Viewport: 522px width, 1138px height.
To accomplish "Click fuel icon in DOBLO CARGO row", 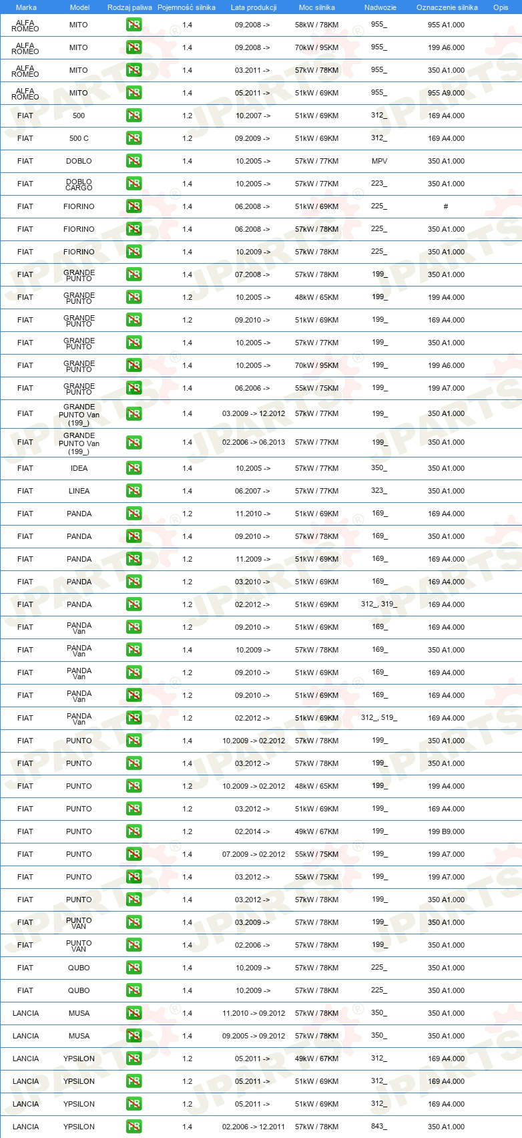I will click(x=134, y=184).
